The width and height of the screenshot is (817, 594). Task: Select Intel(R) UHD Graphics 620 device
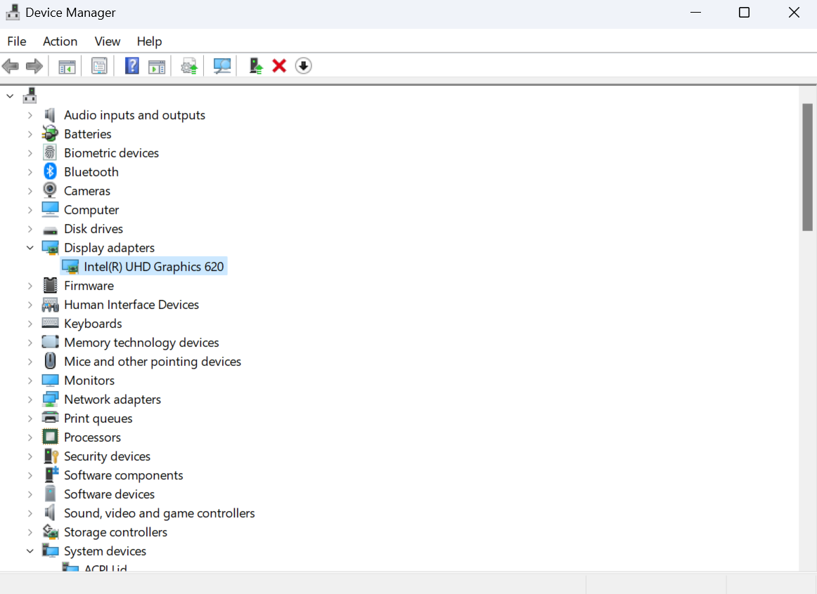click(x=153, y=267)
